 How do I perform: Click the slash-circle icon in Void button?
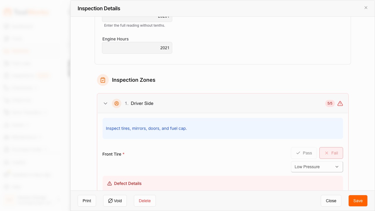tap(110, 201)
